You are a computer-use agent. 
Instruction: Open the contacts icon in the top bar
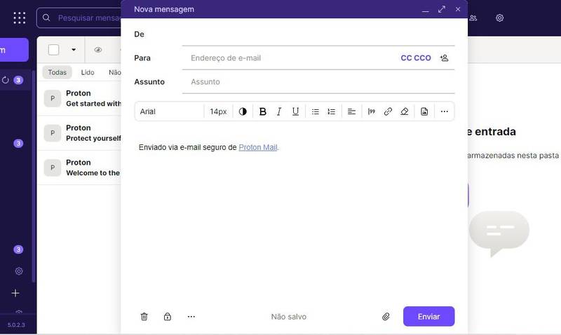(473, 18)
